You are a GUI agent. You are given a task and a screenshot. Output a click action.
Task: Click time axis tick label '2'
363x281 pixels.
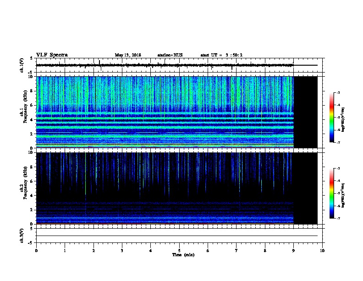[93, 250]
